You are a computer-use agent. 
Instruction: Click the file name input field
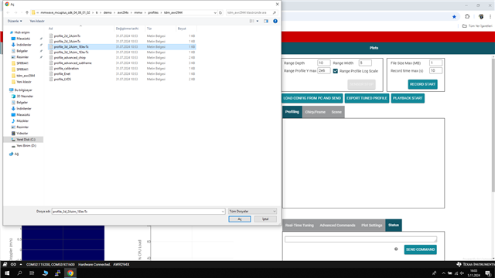[x=136, y=212]
